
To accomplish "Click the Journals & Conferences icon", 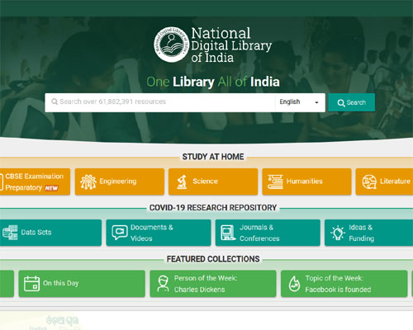I will tap(228, 233).
